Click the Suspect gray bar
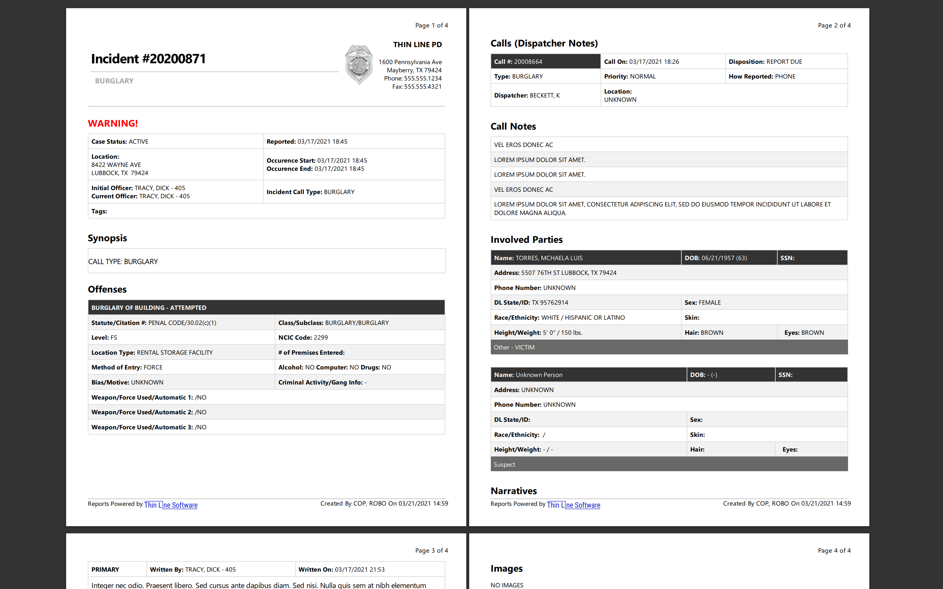Image resolution: width=943 pixels, height=589 pixels. [669, 464]
